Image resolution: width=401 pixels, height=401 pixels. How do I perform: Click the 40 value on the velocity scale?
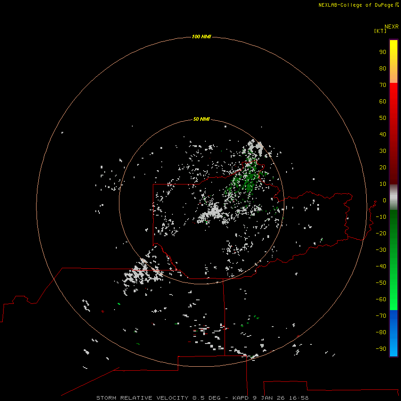tap(383, 134)
